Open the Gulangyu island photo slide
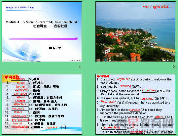 tap(136, 32)
